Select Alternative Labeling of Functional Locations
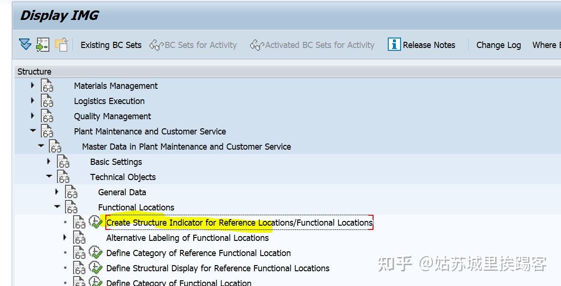 187,238
